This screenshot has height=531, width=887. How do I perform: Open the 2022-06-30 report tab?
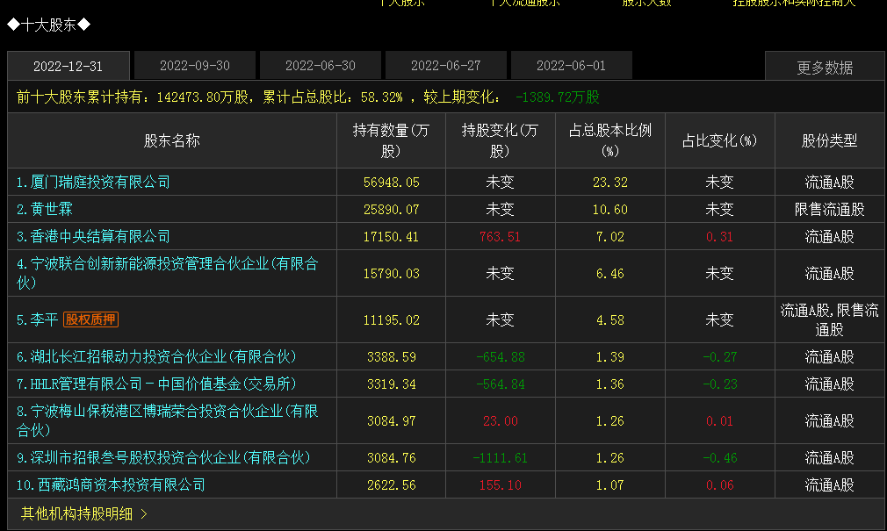tap(321, 66)
